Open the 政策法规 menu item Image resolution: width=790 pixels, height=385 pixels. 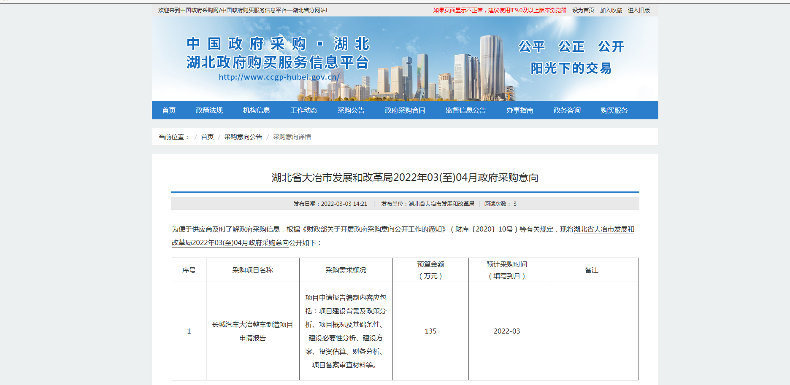[209, 110]
